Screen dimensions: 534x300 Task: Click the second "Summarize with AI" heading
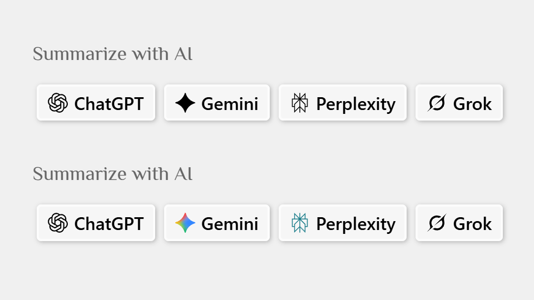coord(112,174)
